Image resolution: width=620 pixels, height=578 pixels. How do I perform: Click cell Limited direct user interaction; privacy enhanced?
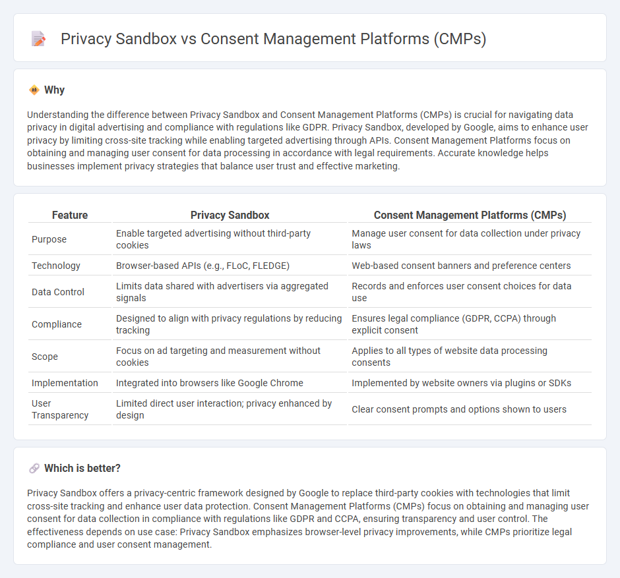230,409
